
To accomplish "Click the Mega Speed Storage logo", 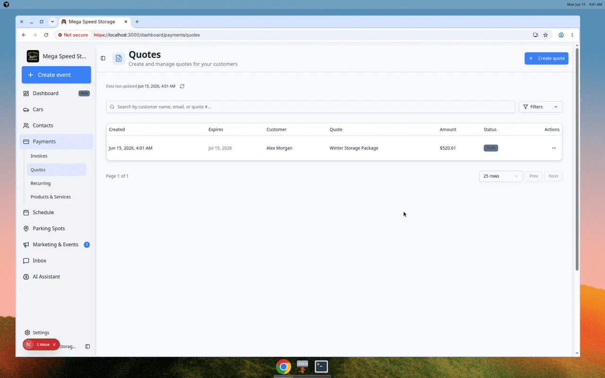I will 33,56.
